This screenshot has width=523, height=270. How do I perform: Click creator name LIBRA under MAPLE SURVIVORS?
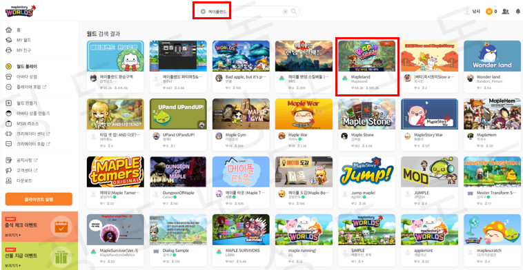coord(230,255)
